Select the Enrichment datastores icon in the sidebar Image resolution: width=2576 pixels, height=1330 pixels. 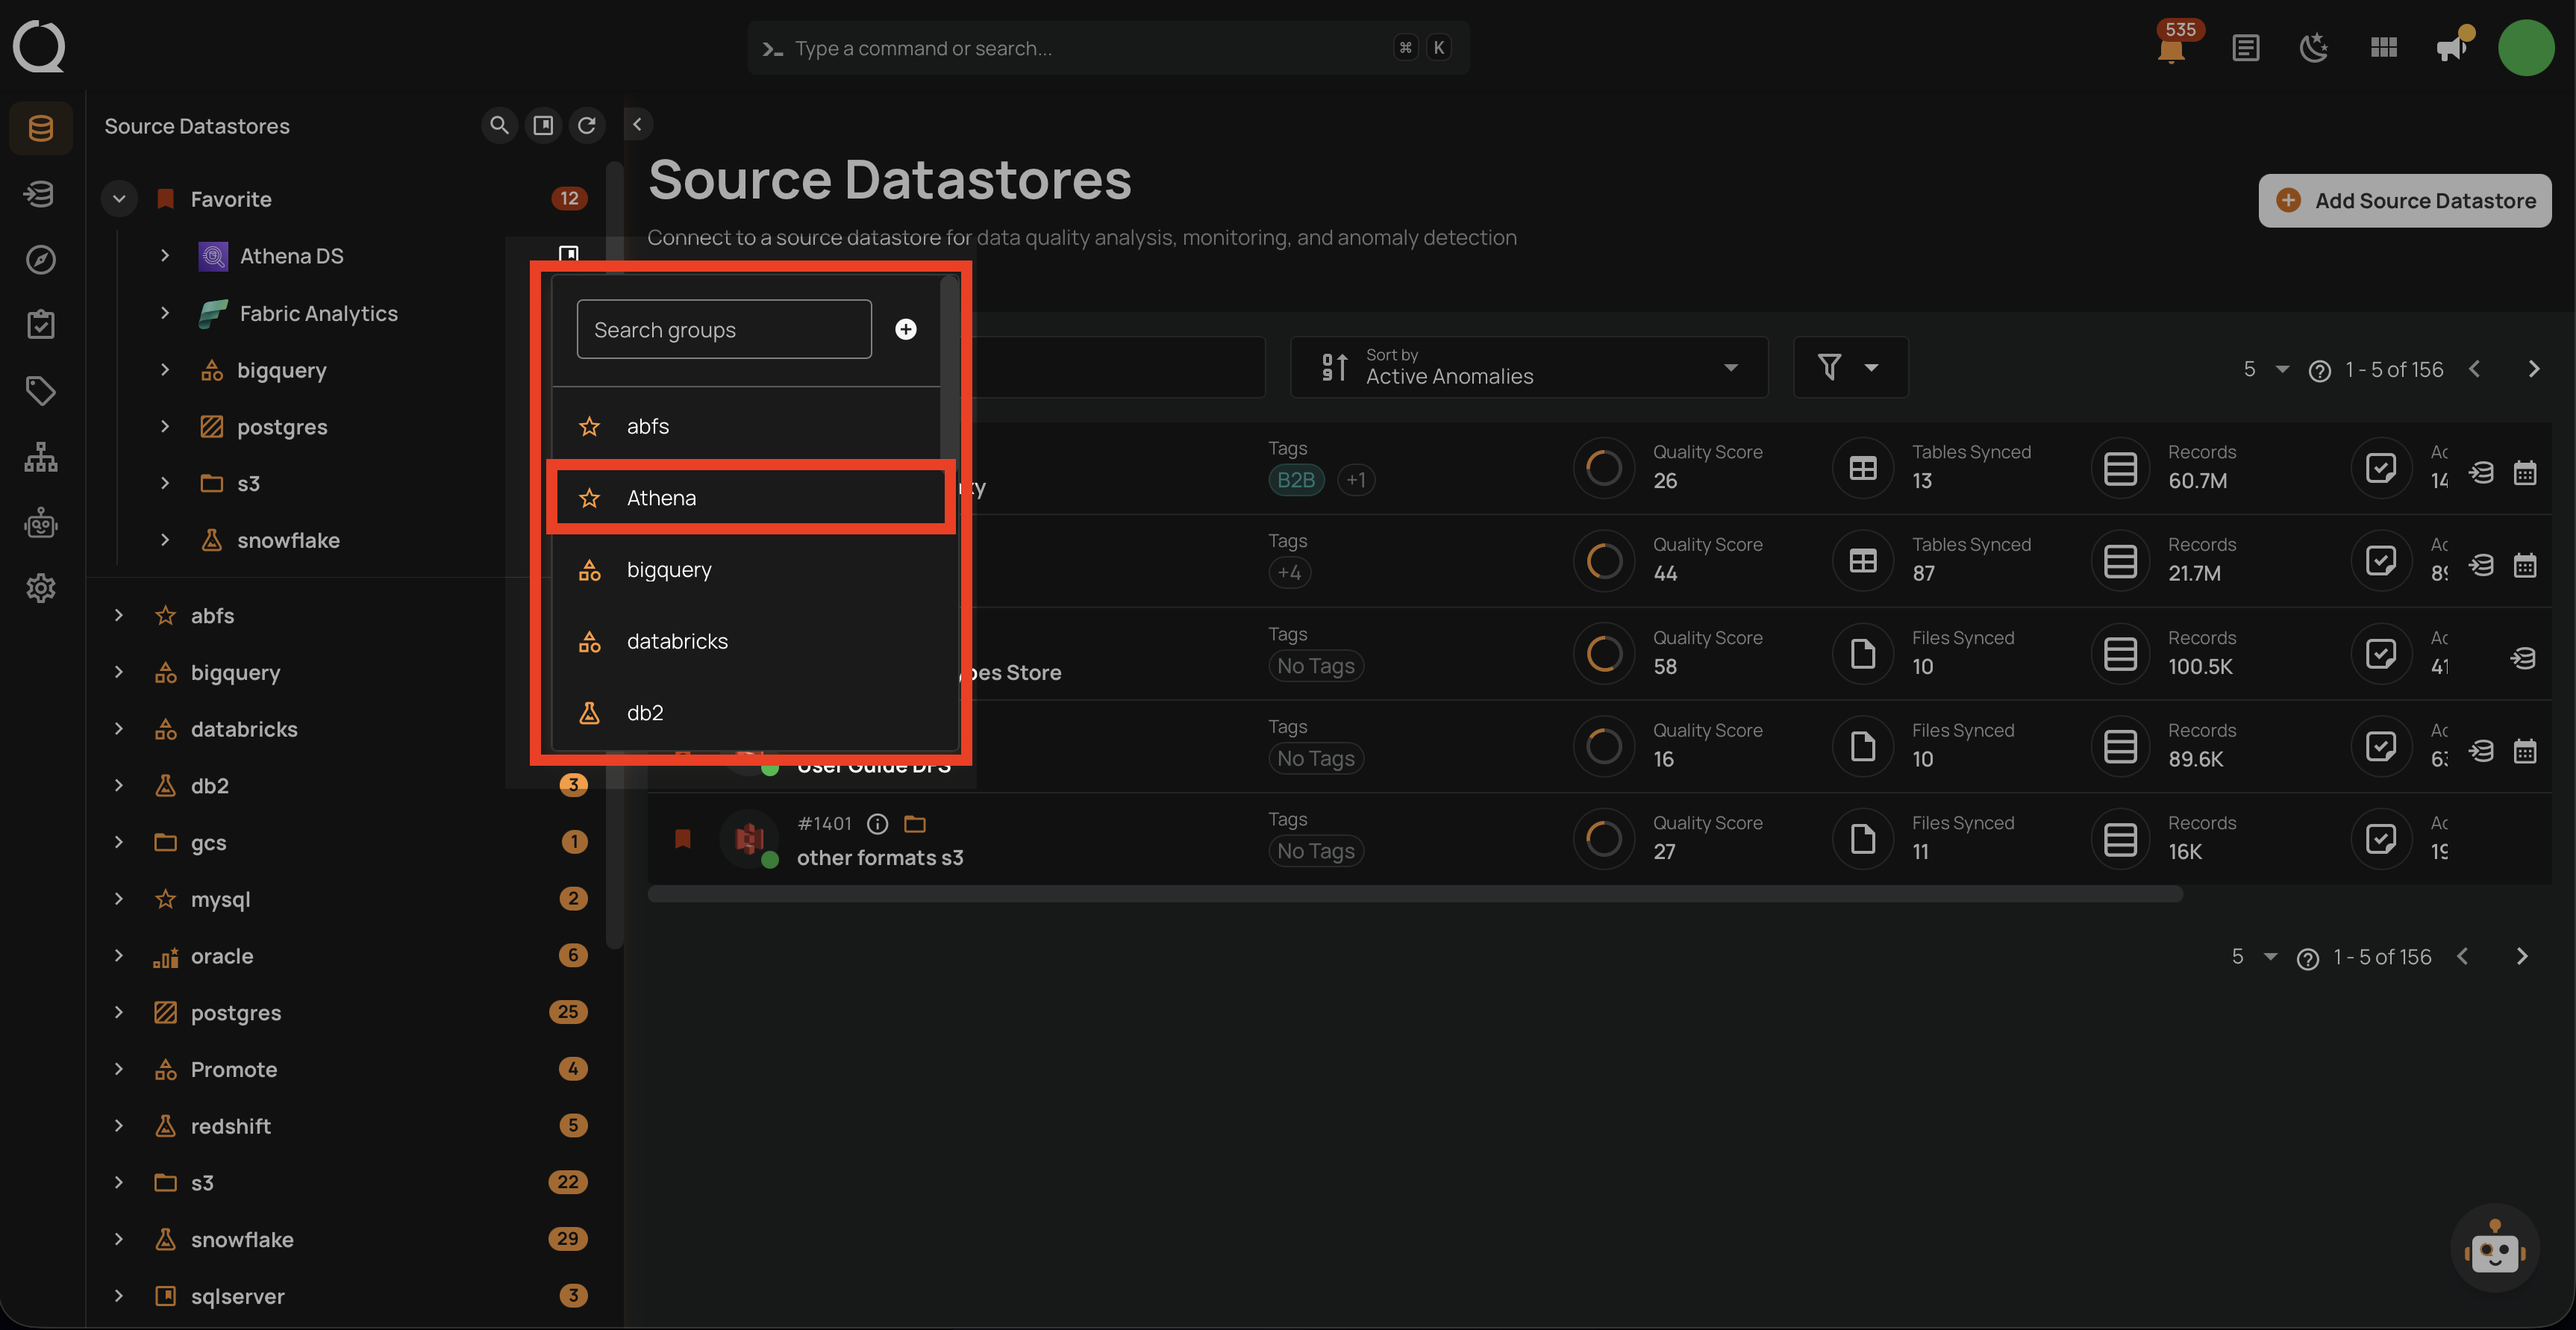(40, 193)
